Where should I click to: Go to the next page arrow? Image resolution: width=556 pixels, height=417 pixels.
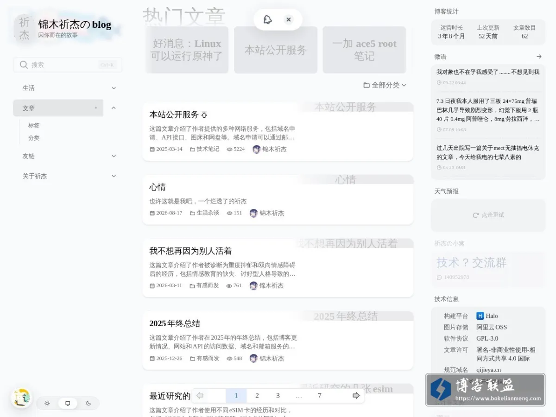point(356,396)
